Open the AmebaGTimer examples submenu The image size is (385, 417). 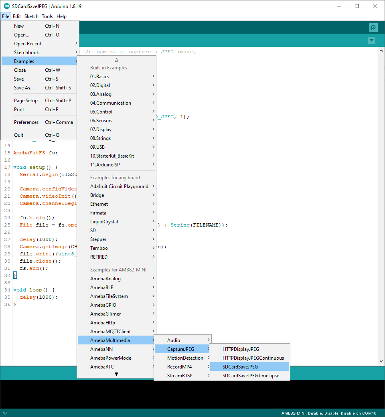click(117, 314)
